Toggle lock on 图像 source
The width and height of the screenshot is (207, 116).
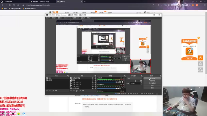click(x=95, y=80)
